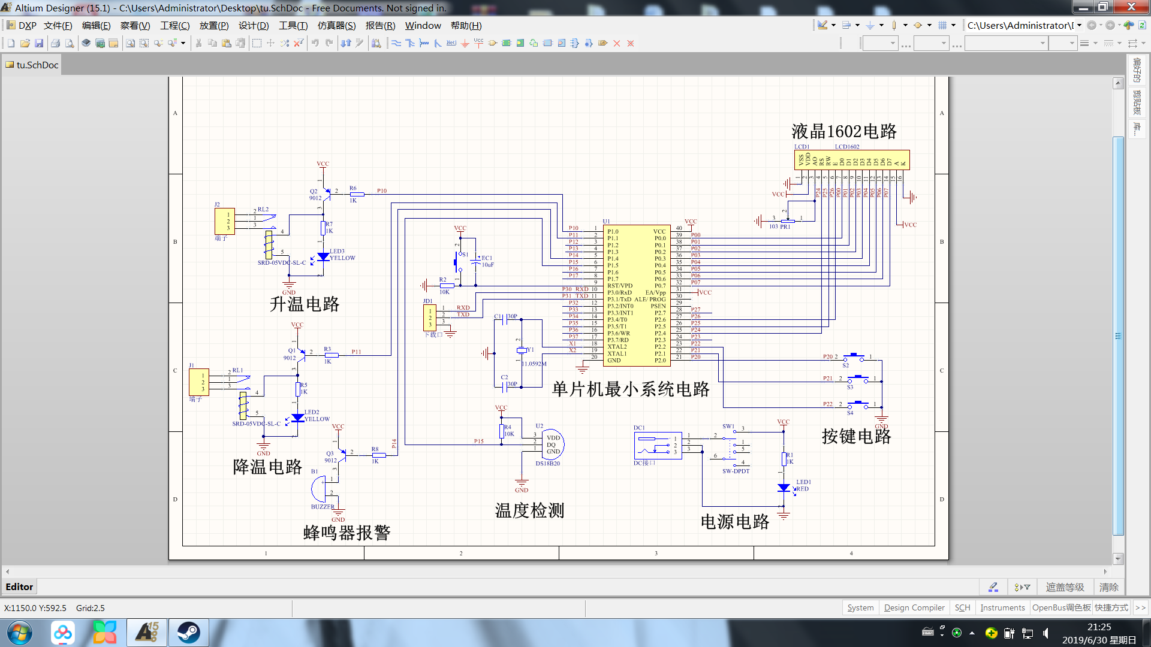Click the red X Place No ERC icon
This screenshot has width=1151, height=647.
pos(617,43)
